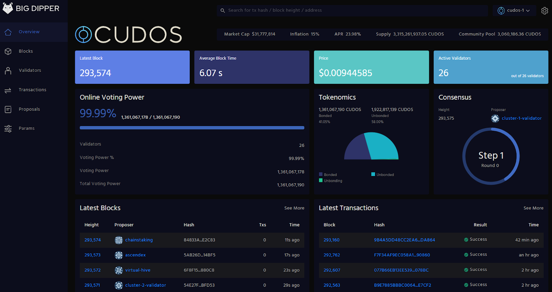Click the Blocks cube icon
552x292 pixels.
(8, 51)
